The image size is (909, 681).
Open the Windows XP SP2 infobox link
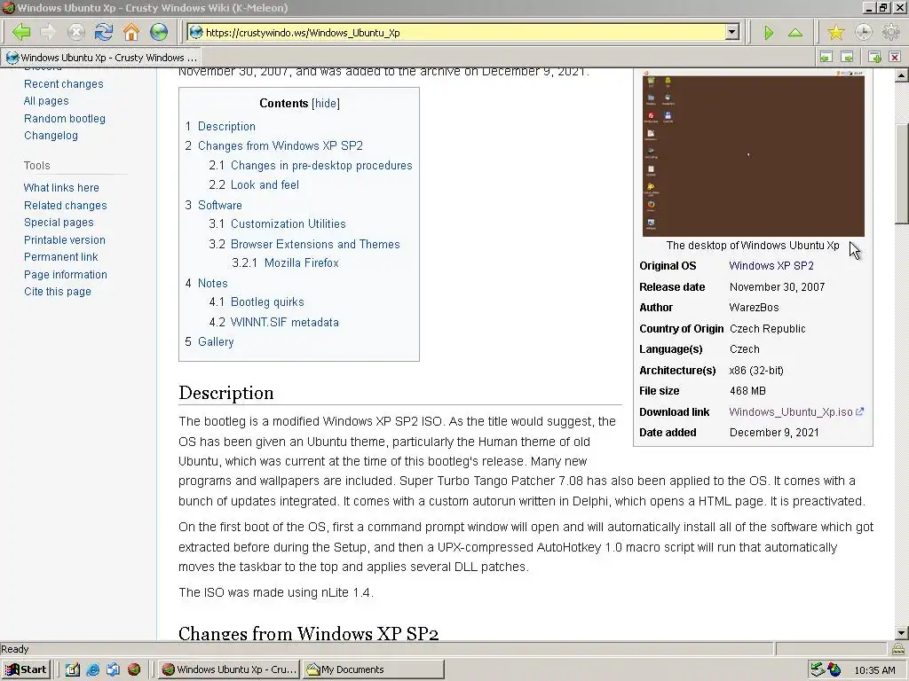(x=771, y=266)
